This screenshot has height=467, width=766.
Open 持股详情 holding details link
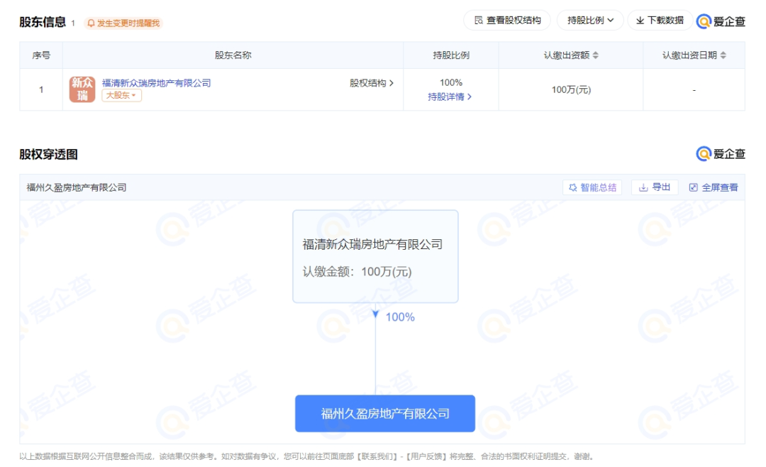pos(450,97)
